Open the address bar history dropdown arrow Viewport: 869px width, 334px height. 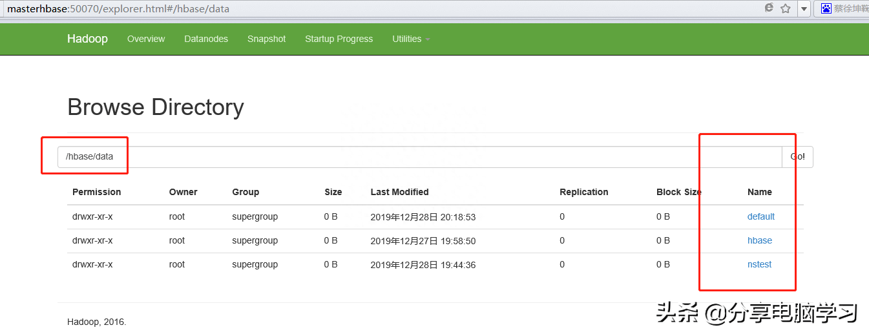point(804,9)
